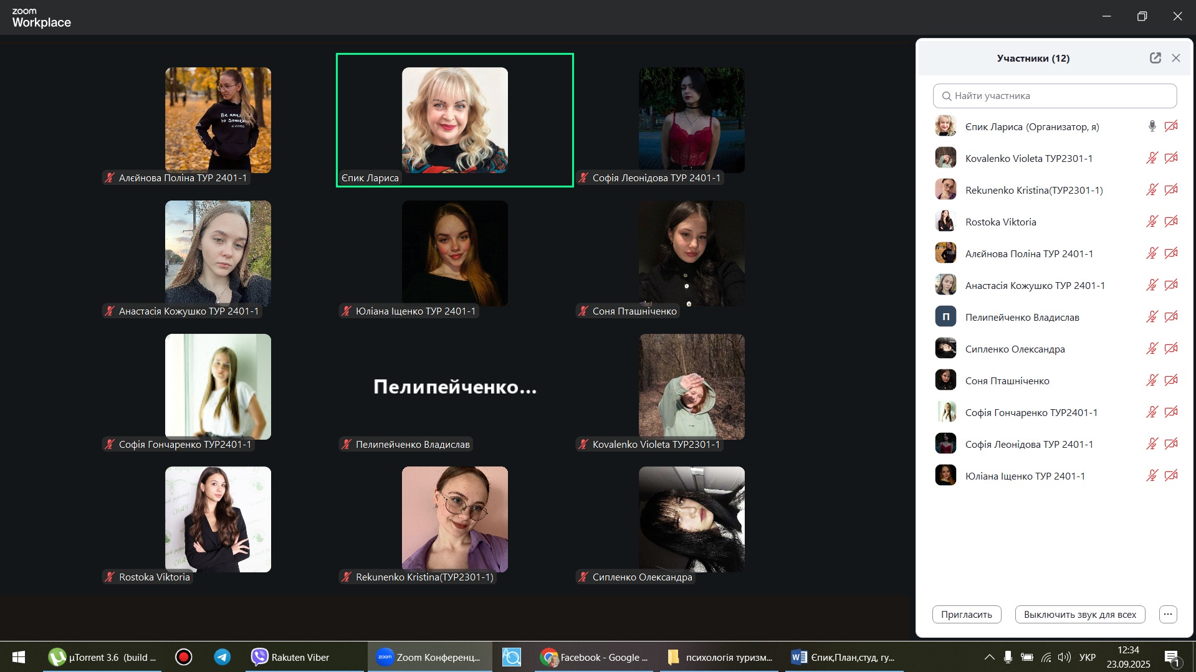Switch to Rakuten Viber in the taskbar

point(290,657)
